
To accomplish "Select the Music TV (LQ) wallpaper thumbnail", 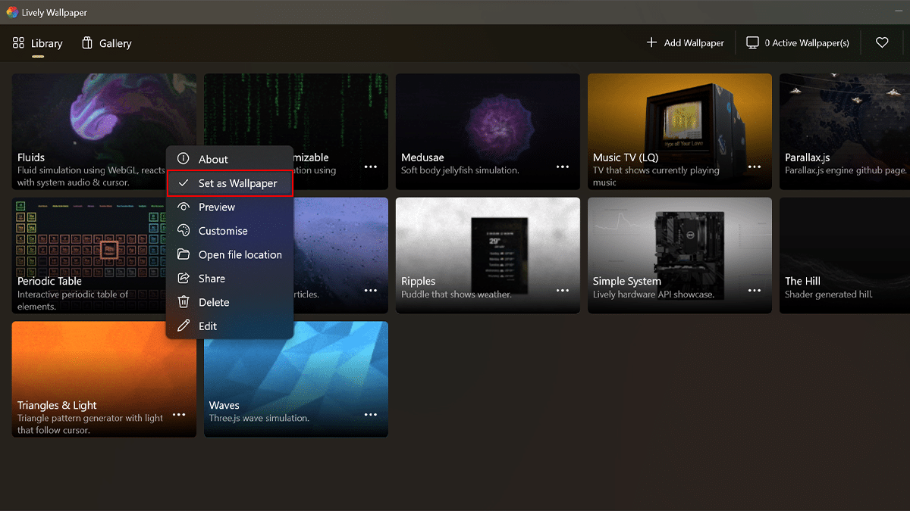I will [x=679, y=114].
